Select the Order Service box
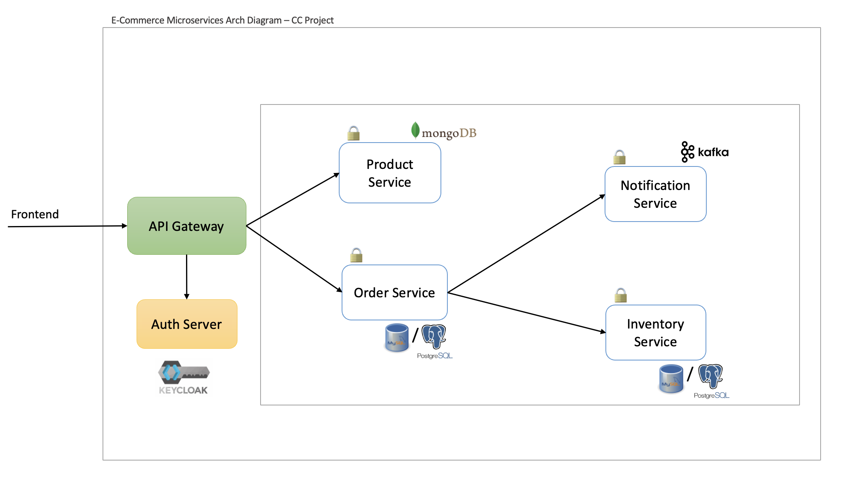This screenshot has height=482, width=851. (x=394, y=292)
